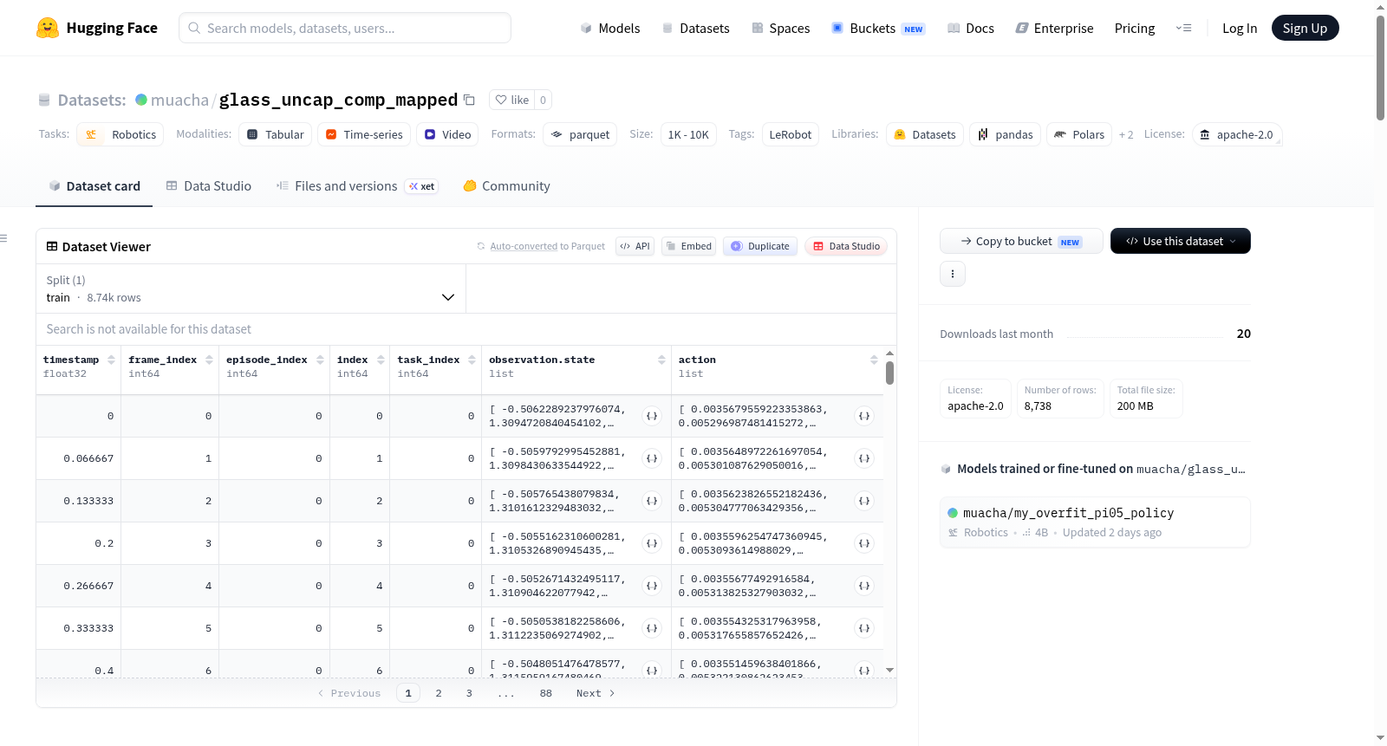Sort by the index column sort icon

[381, 360]
